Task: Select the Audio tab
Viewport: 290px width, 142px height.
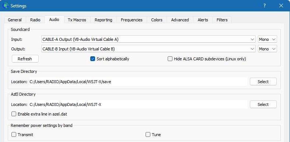Action: pyautogui.click(x=54, y=19)
